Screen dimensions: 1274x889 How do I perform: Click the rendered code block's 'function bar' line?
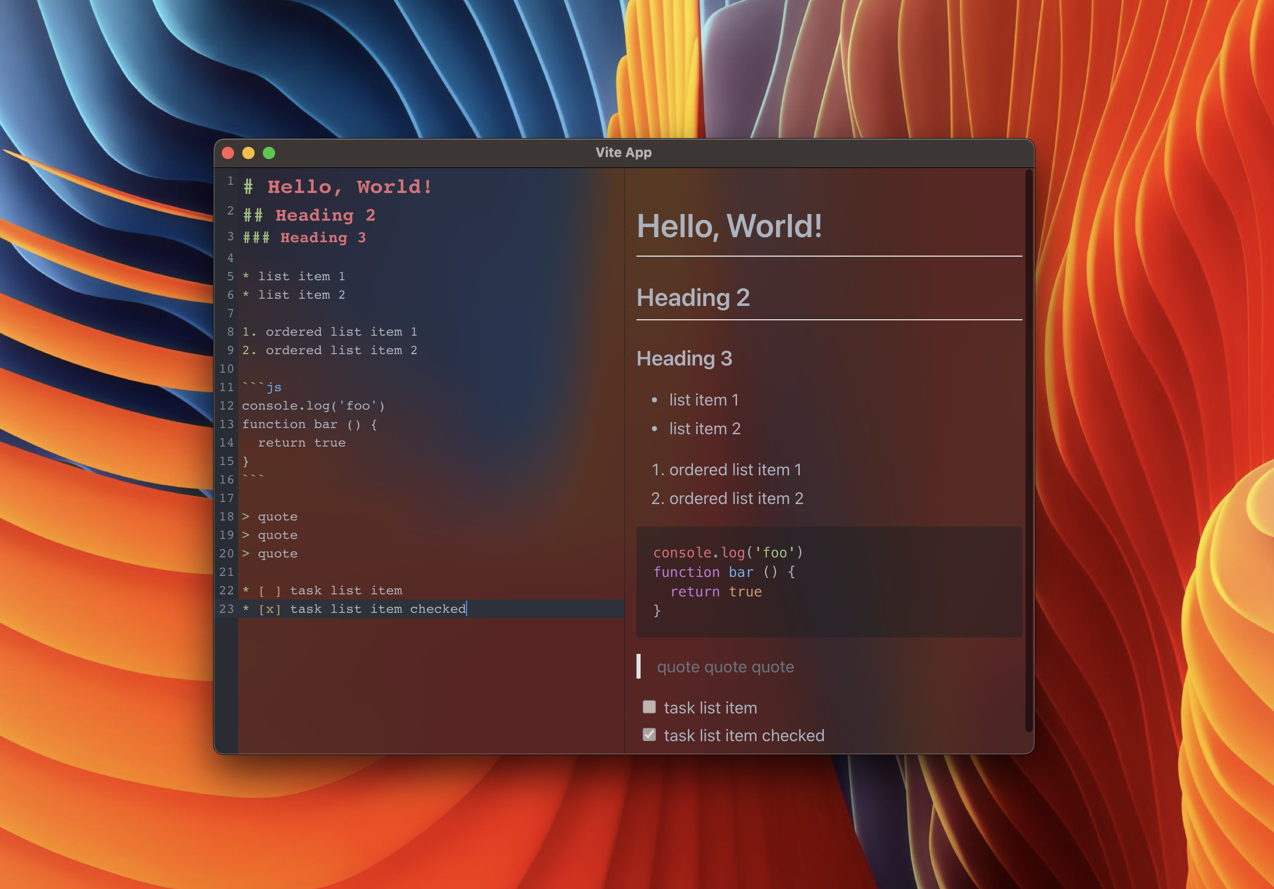click(724, 572)
